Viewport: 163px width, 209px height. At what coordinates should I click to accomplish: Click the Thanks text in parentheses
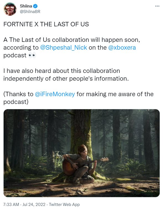tap(79, 98)
